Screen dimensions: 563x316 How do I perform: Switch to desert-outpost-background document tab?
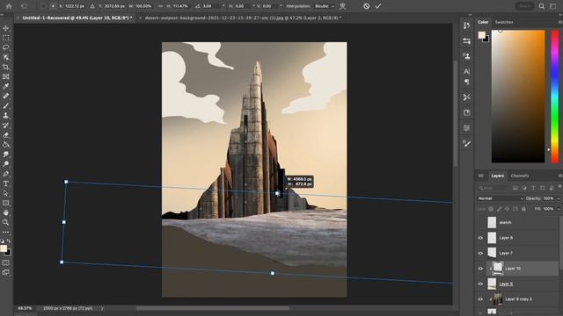[243, 18]
